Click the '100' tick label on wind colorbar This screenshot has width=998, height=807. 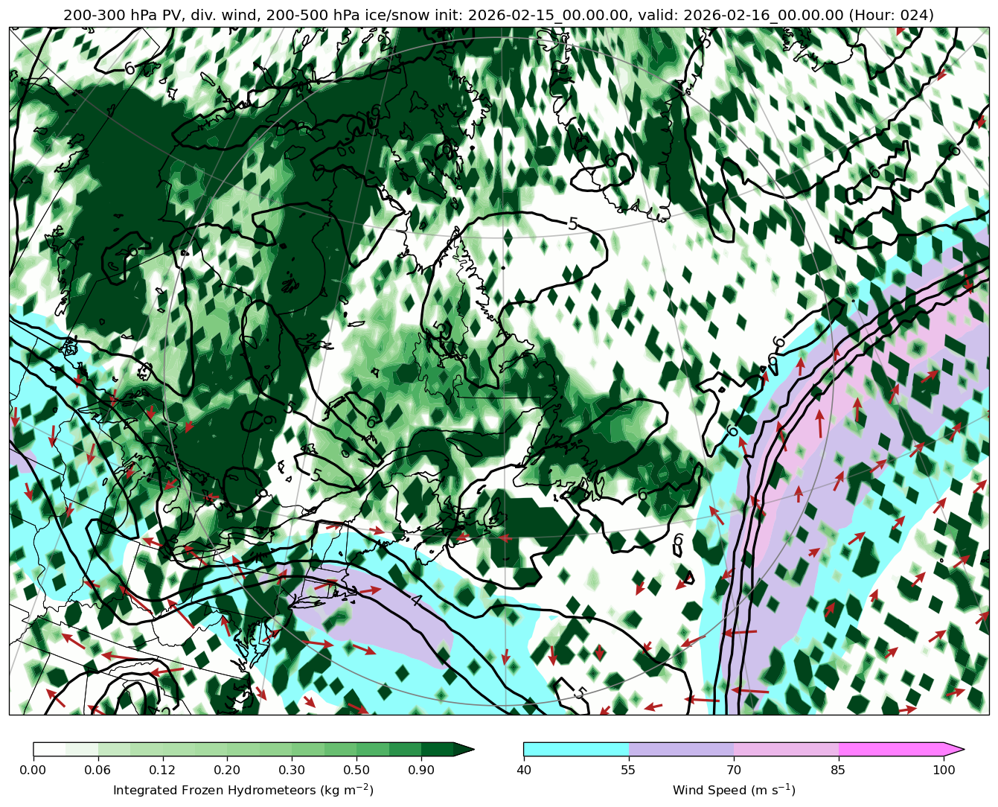(944, 770)
